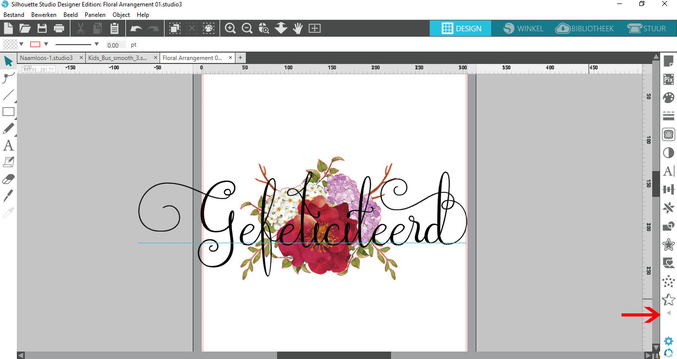Open the Beeld menu
The width and height of the screenshot is (677, 359).
pyautogui.click(x=70, y=15)
